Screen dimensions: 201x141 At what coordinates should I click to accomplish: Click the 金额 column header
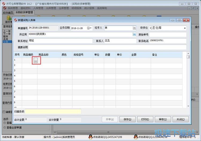tap(140, 55)
